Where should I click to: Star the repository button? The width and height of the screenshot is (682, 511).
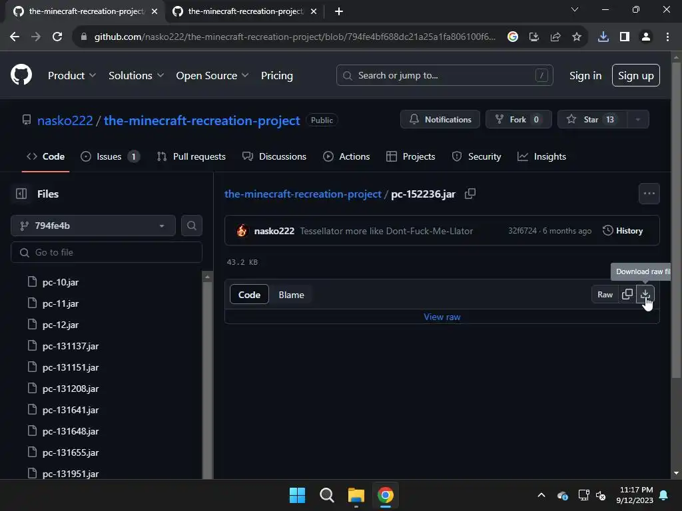[x=592, y=120]
